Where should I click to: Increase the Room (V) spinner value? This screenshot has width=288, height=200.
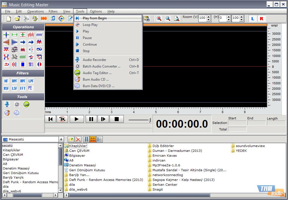pyautogui.click(x=209, y=17)
